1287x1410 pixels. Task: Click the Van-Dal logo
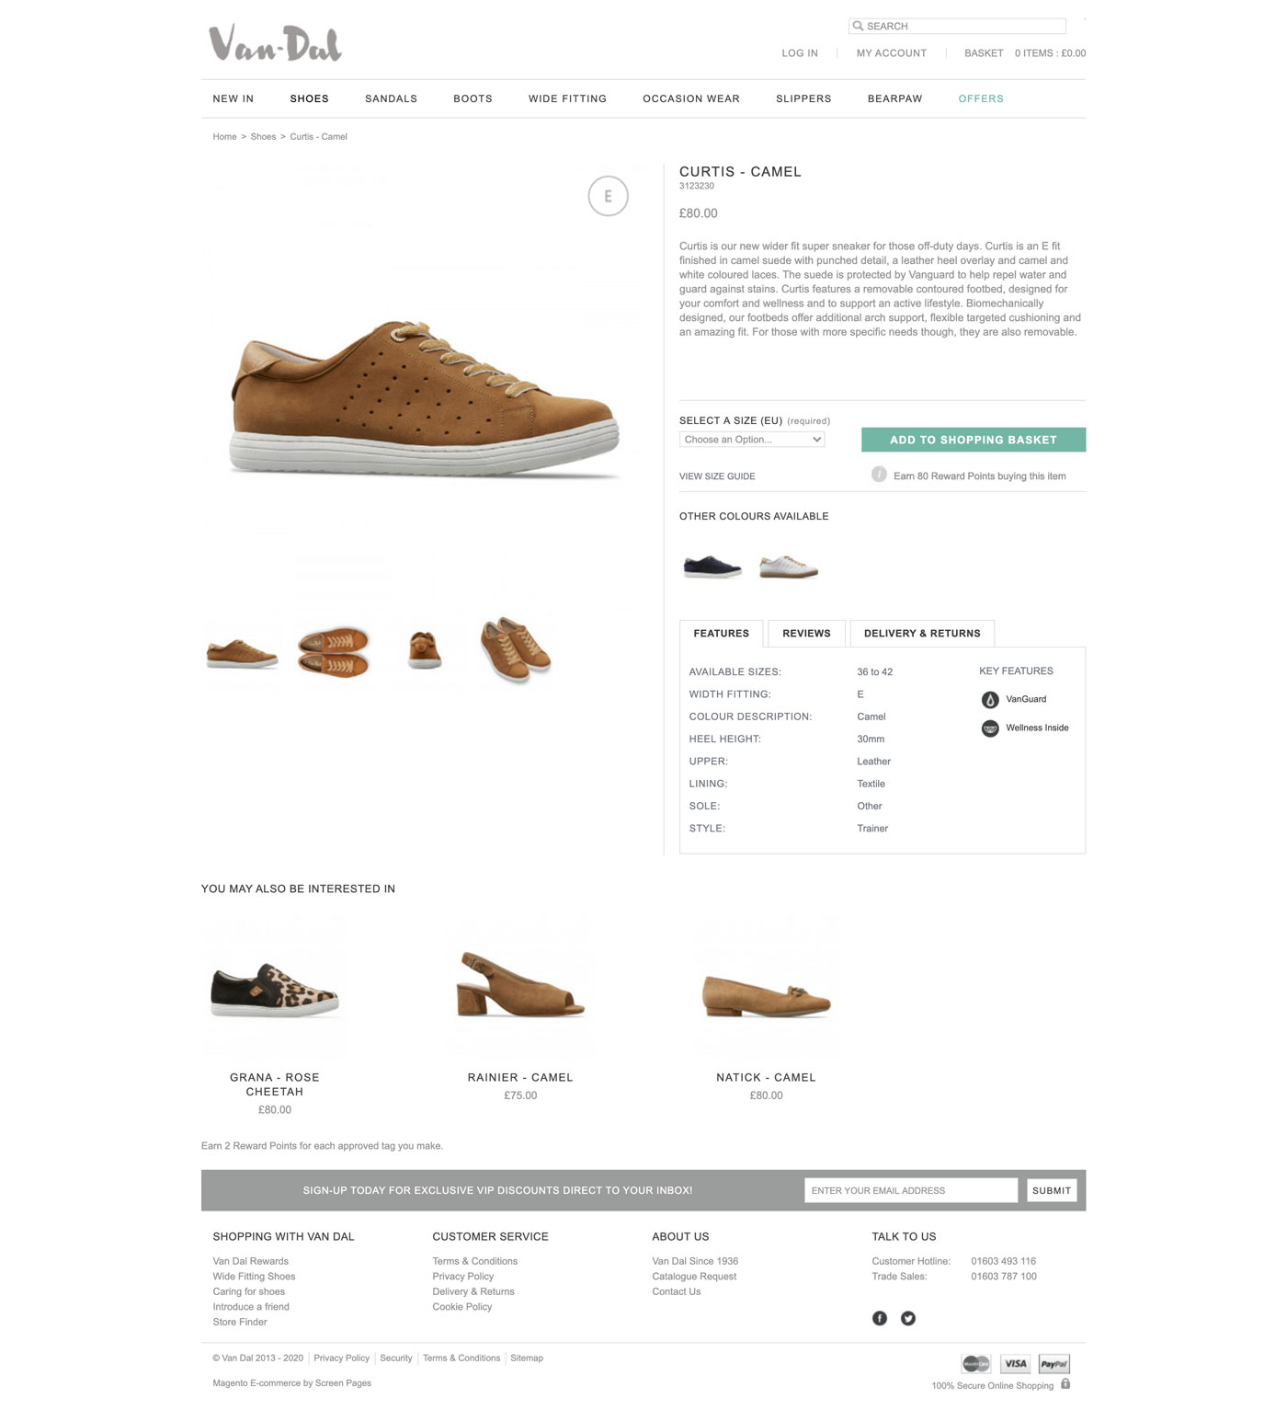(275, 44)
